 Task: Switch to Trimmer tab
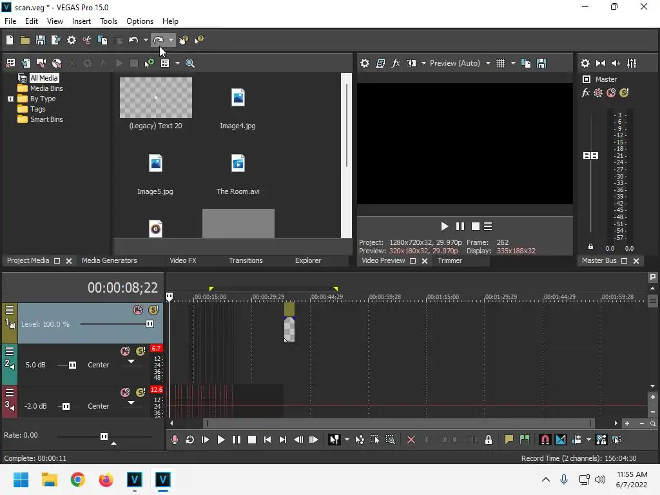(x=450, y=260)
